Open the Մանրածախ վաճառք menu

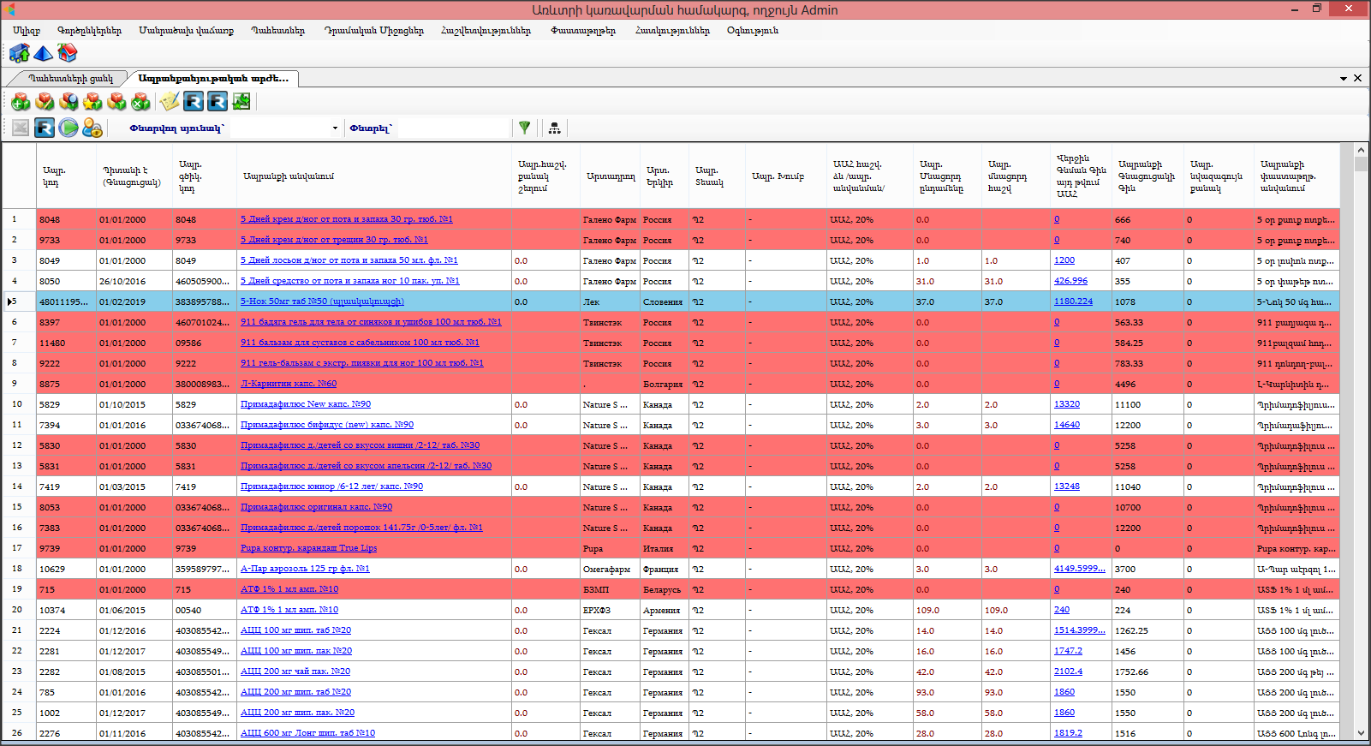point(186,31)
